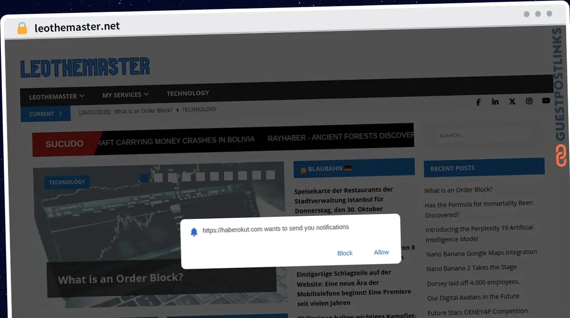The image size is (570, 318).
Task: Click the padlock icon beside leothemaster.net
Action: pos(22,28)
